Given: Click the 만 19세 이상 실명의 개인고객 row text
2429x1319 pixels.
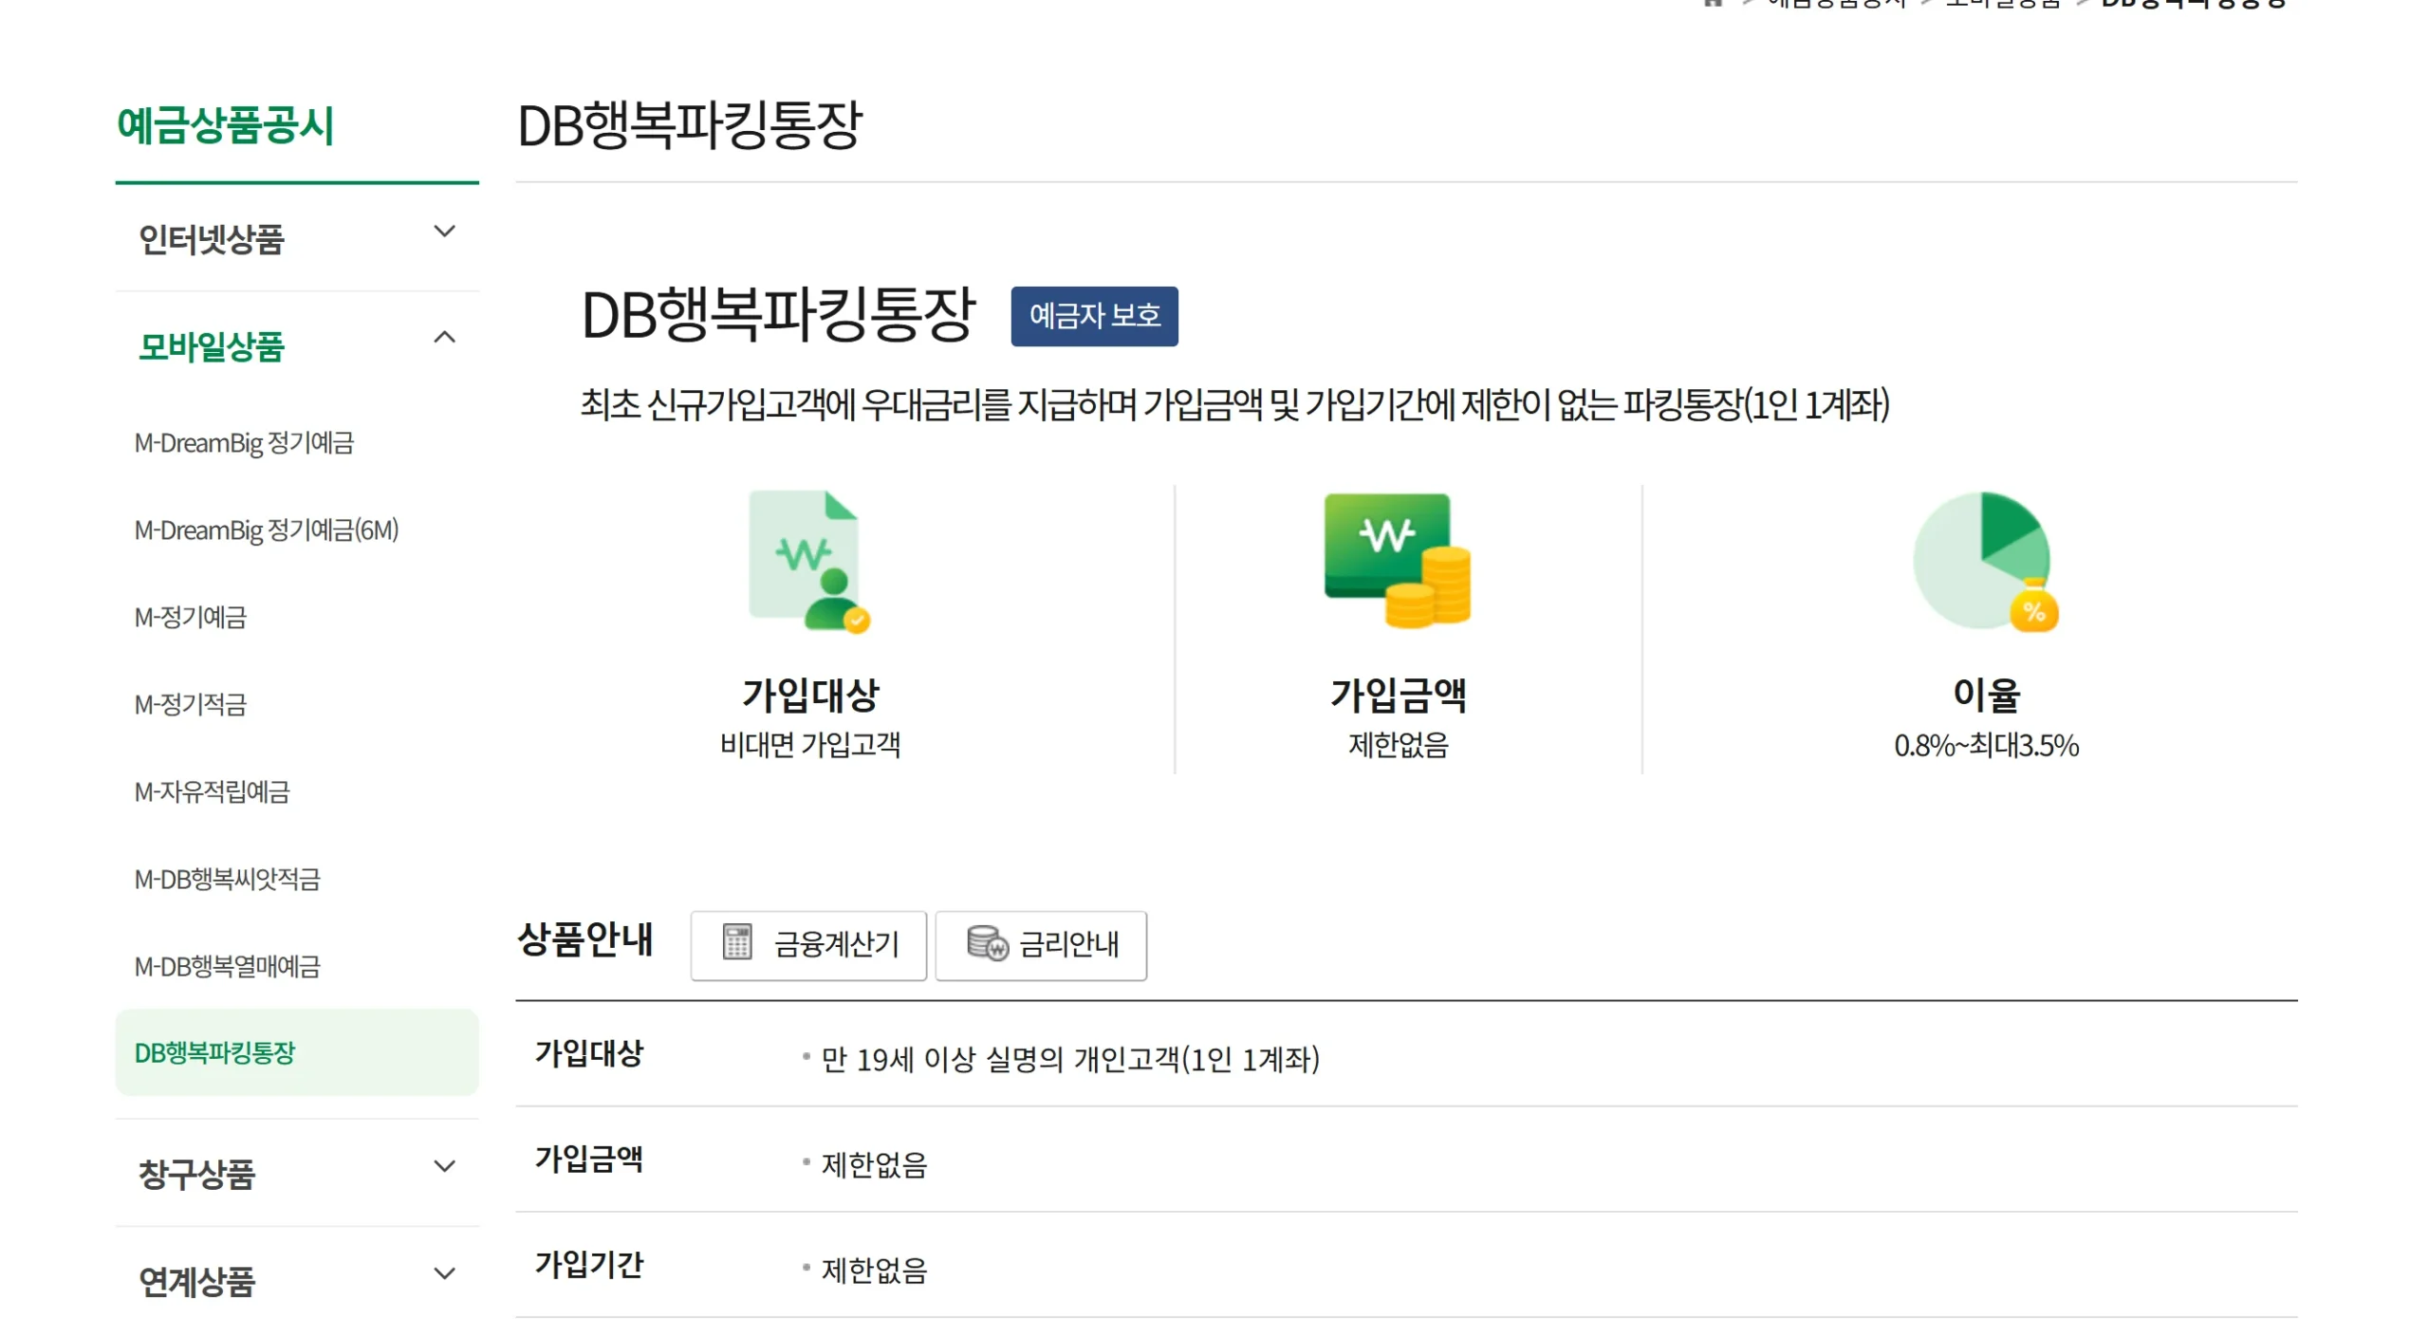Looking at the screenshot, I should [x=1070, y=1059].
